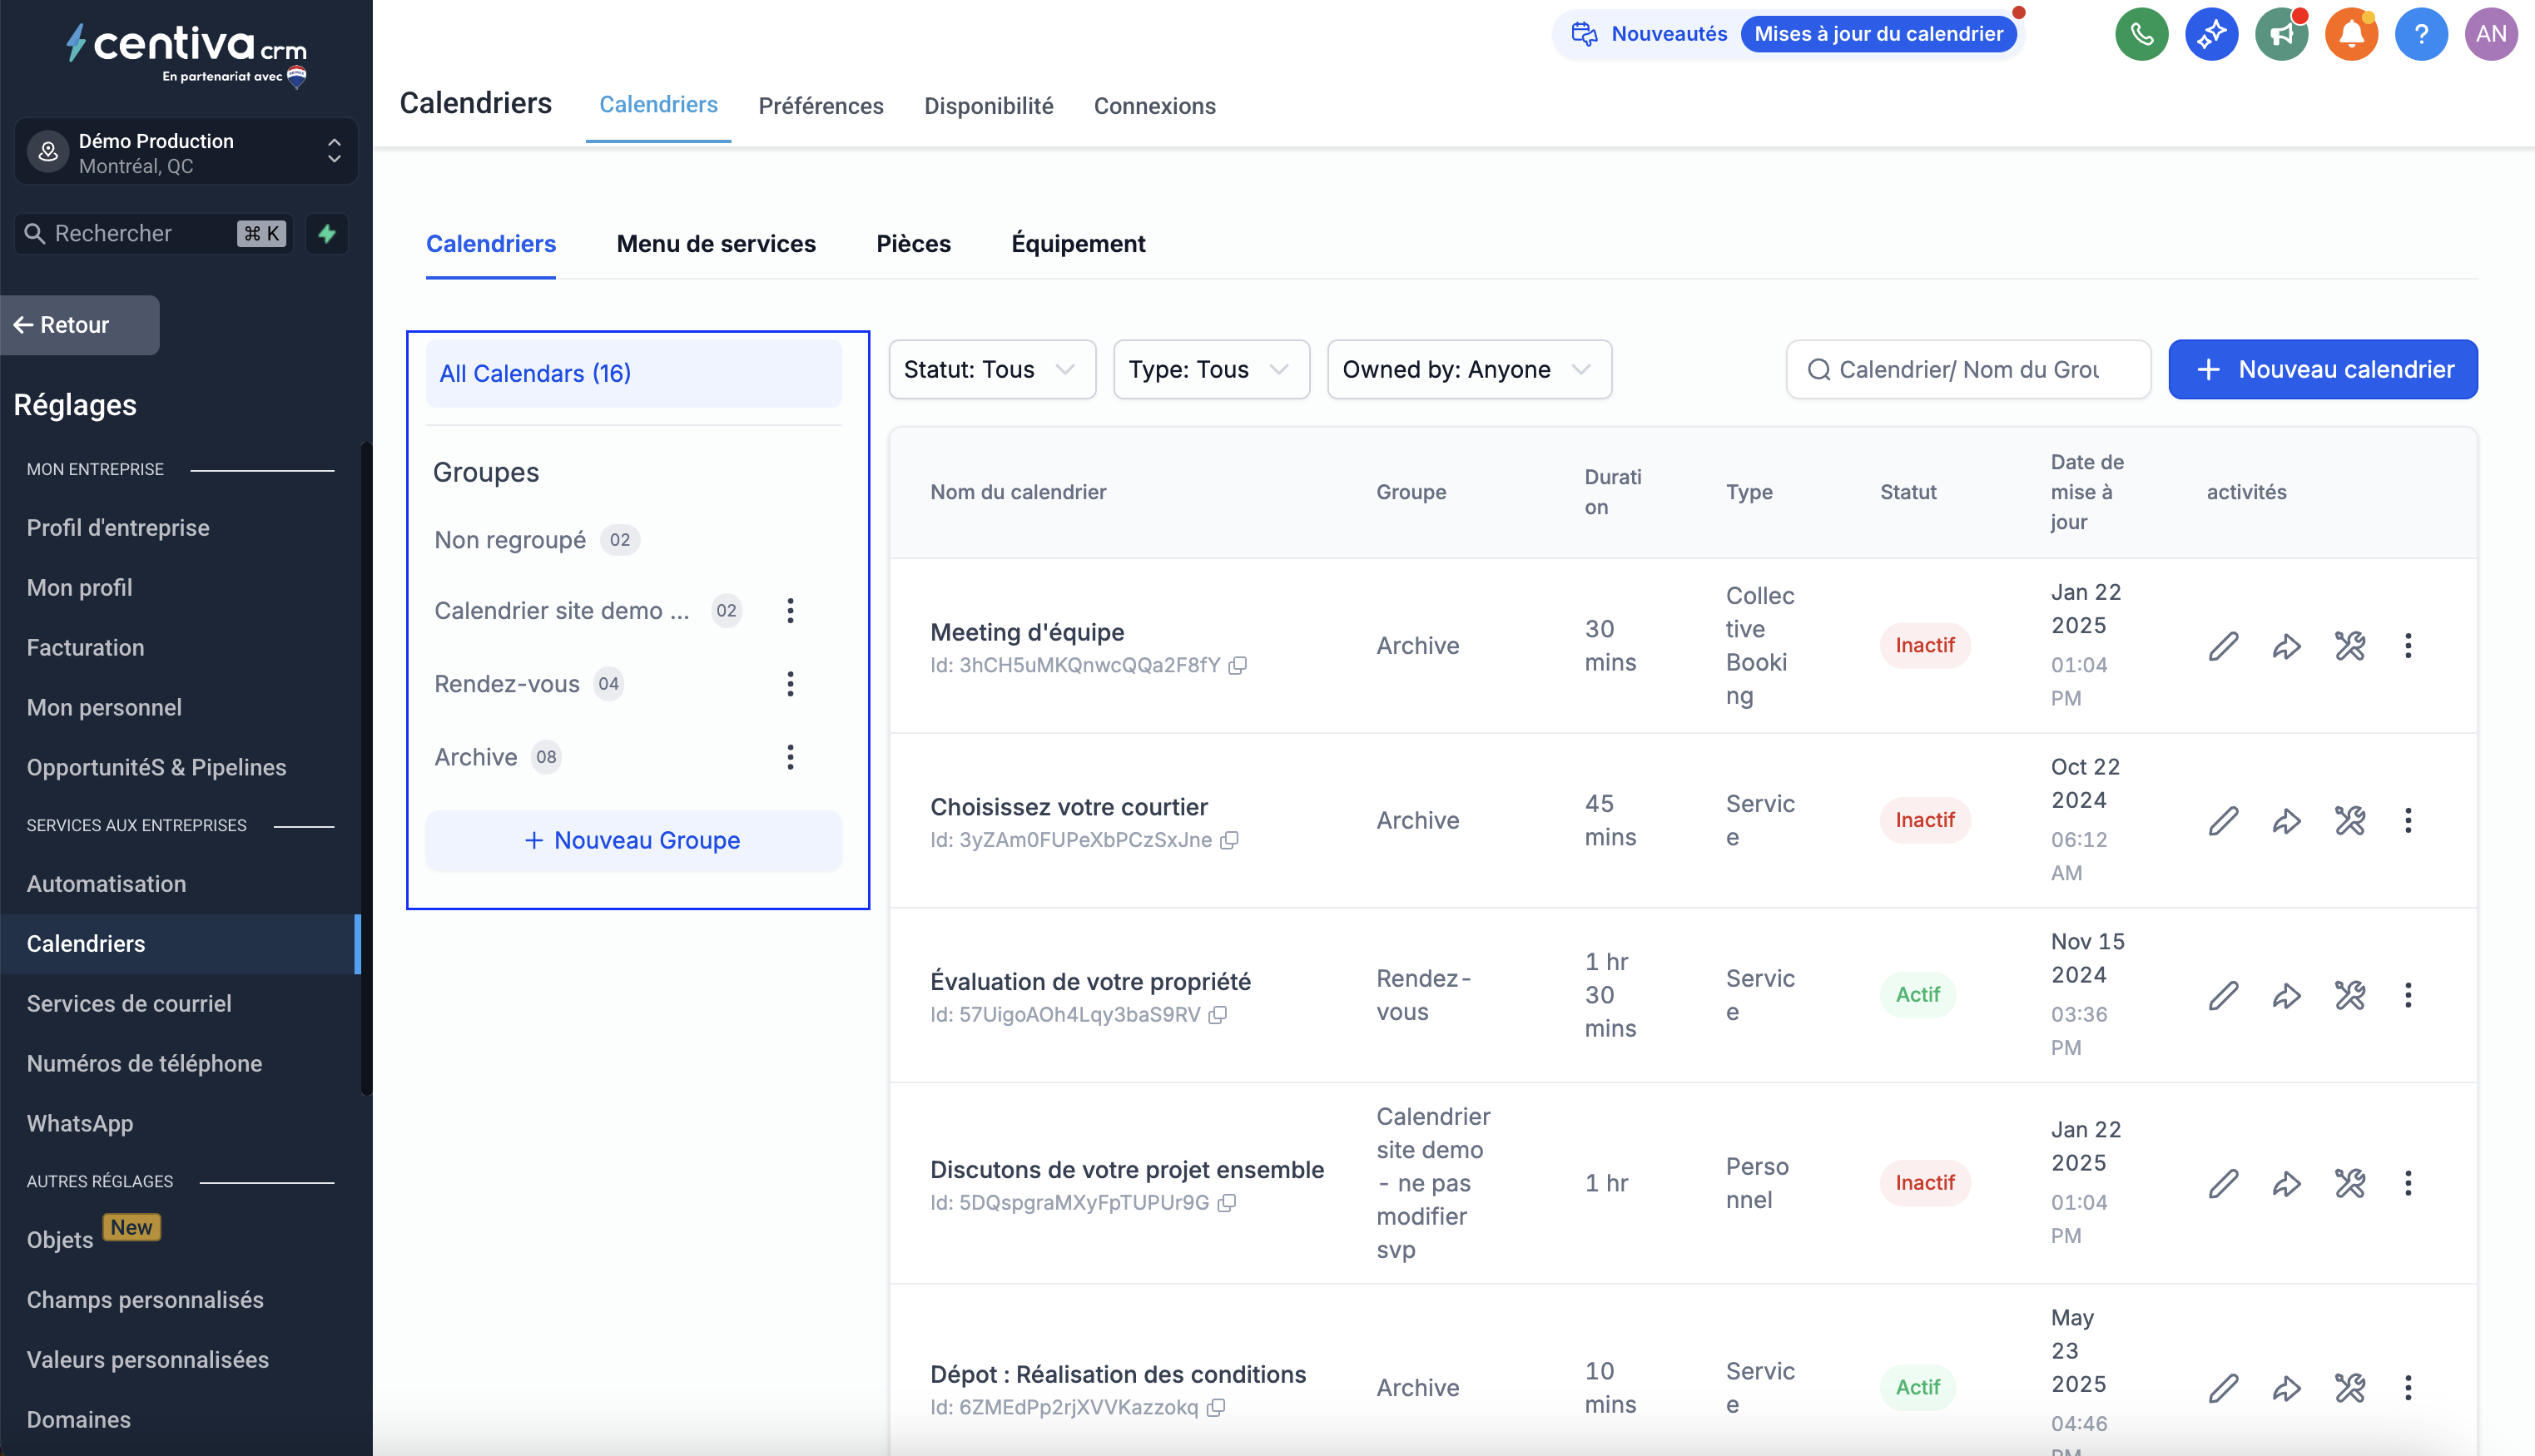Copy the Meeting d'équipe calendar Id
2535x1456 pixels.
pos(1238,665)
